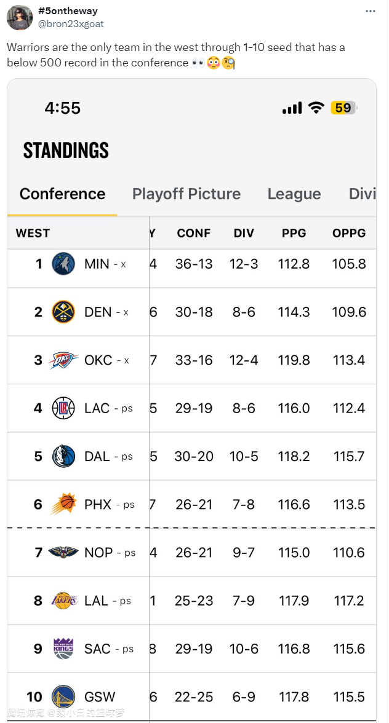Switch to the League tab

pos(294,194)
